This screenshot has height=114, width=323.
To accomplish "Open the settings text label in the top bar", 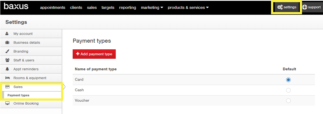I will click(290, 7).
